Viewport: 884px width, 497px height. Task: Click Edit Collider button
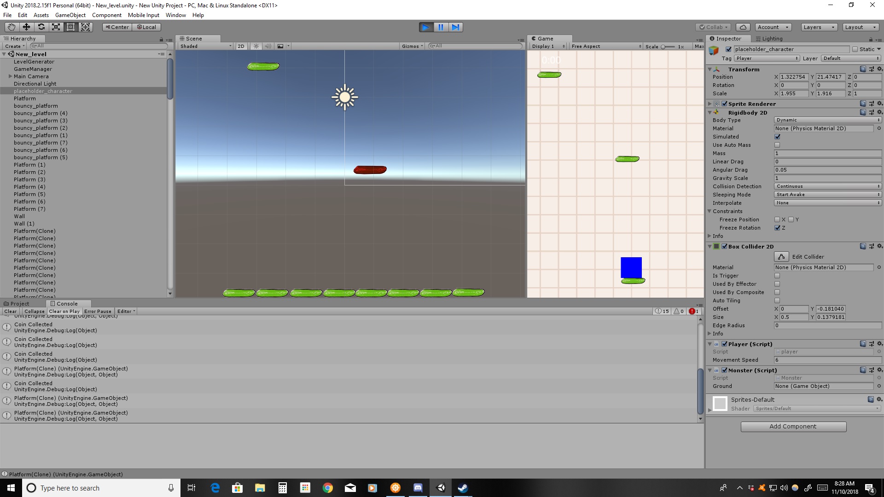click(781, 257)
